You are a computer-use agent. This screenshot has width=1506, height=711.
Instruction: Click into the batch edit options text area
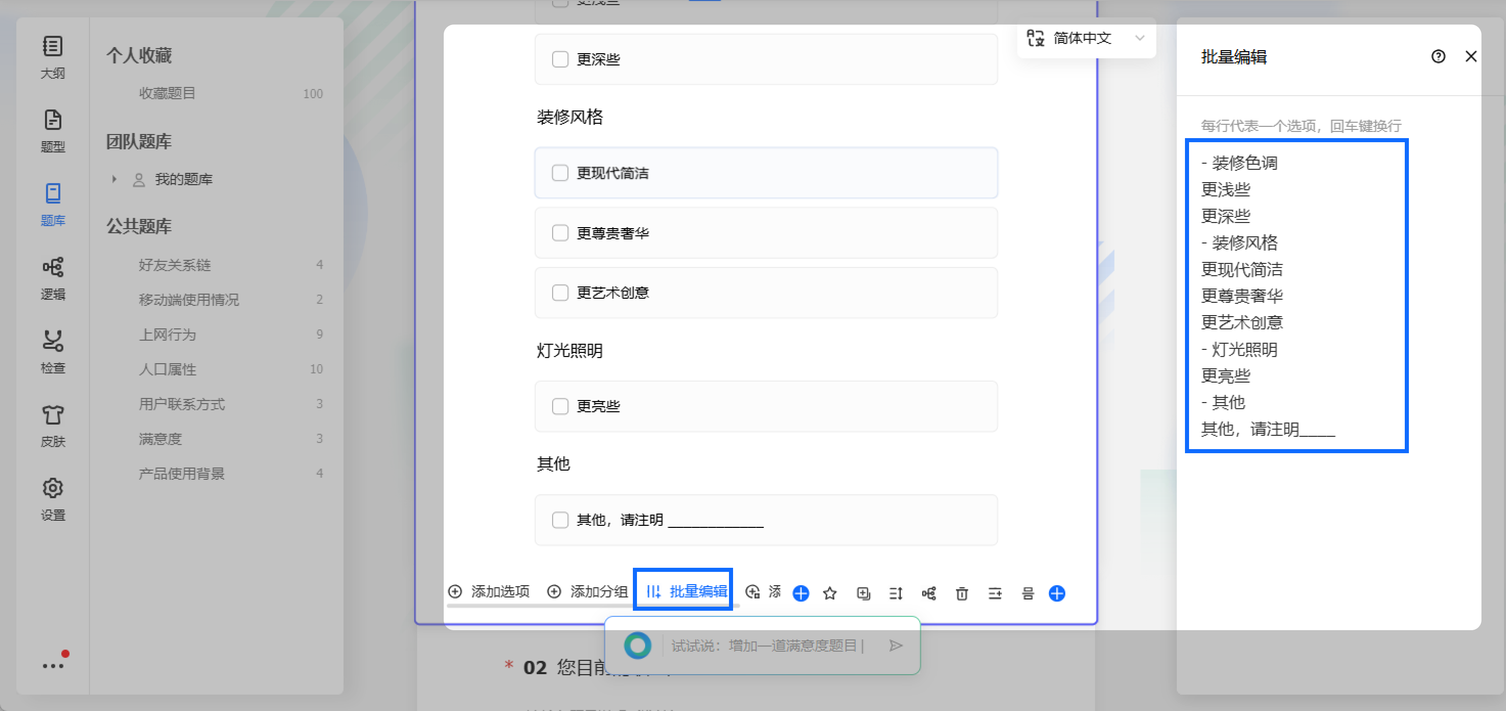coord(1297,296)
